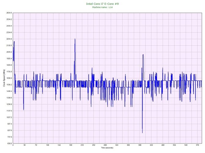The width and height of the screenshot is (205, 153).
Task: Click the 216 label on the time axis
Action: click(x=82, y=145)
